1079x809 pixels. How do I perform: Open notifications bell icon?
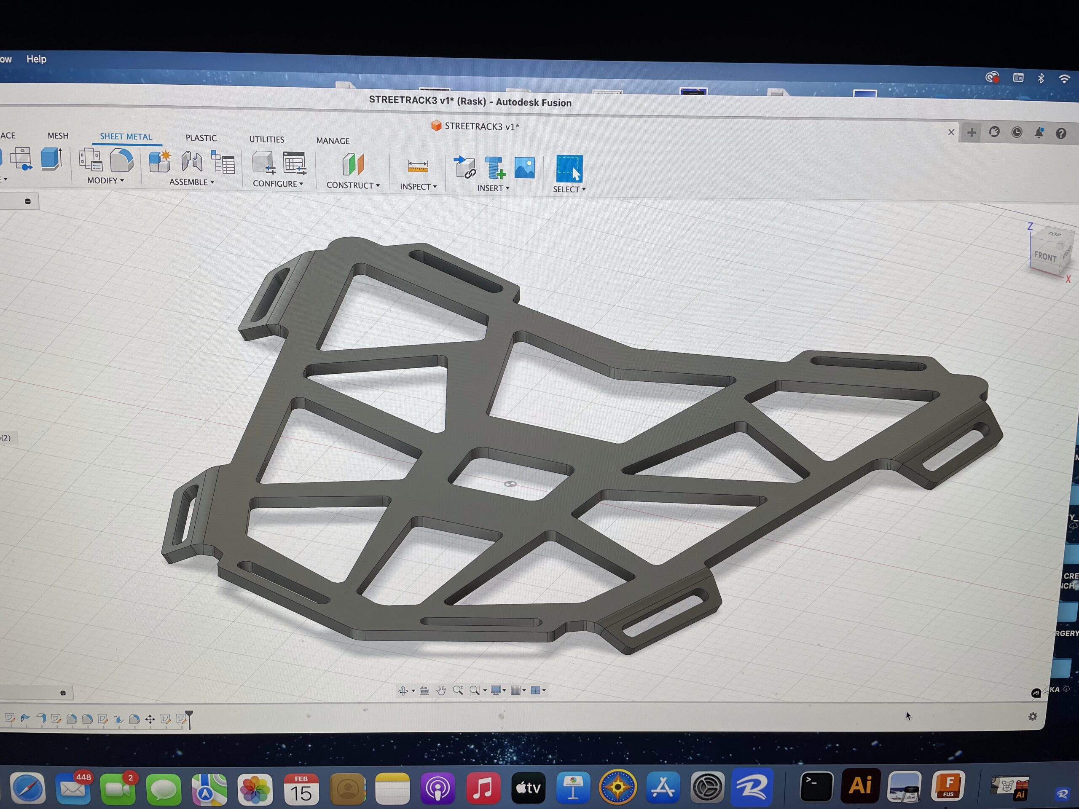click(1039, 133)
